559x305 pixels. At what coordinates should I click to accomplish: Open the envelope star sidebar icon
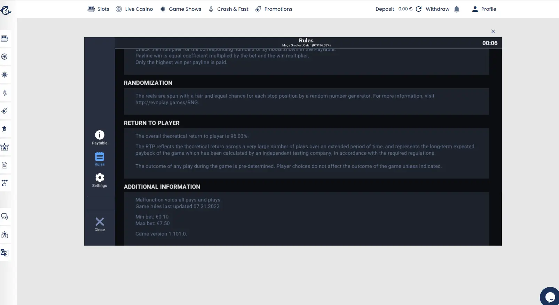tap(5, 234)
